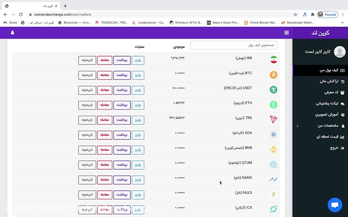
Task: Open a new browser tab
Action: click(65, 6)
